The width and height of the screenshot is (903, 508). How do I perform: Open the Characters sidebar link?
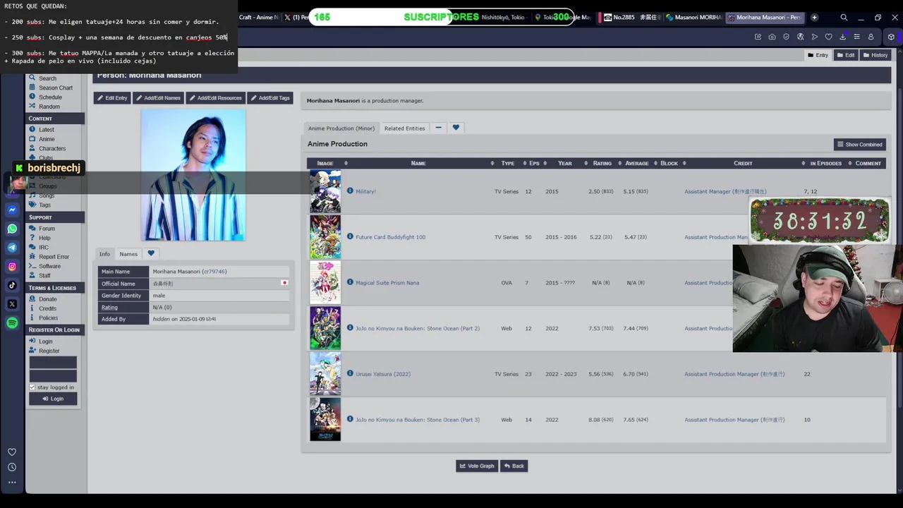(52, 148)
